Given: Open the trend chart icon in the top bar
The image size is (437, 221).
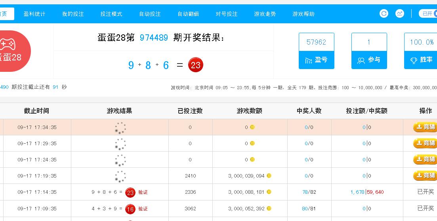Looking at the screenshot, I should 400,14.
